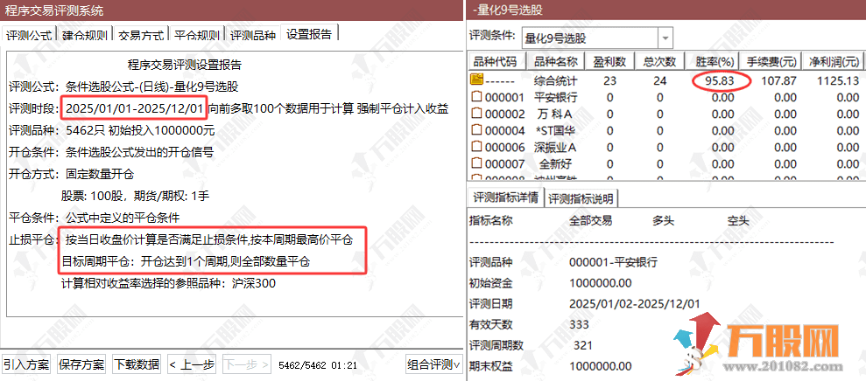Screen dimensions: 866x381
Task: Open the 评测指标说明 tab
Action: point(581,198)
